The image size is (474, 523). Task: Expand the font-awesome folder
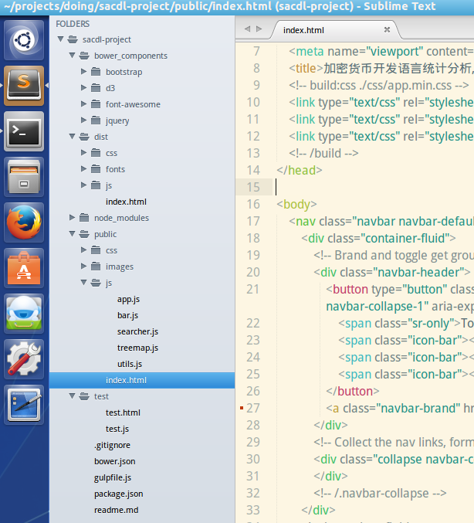[x=84, y=104]
